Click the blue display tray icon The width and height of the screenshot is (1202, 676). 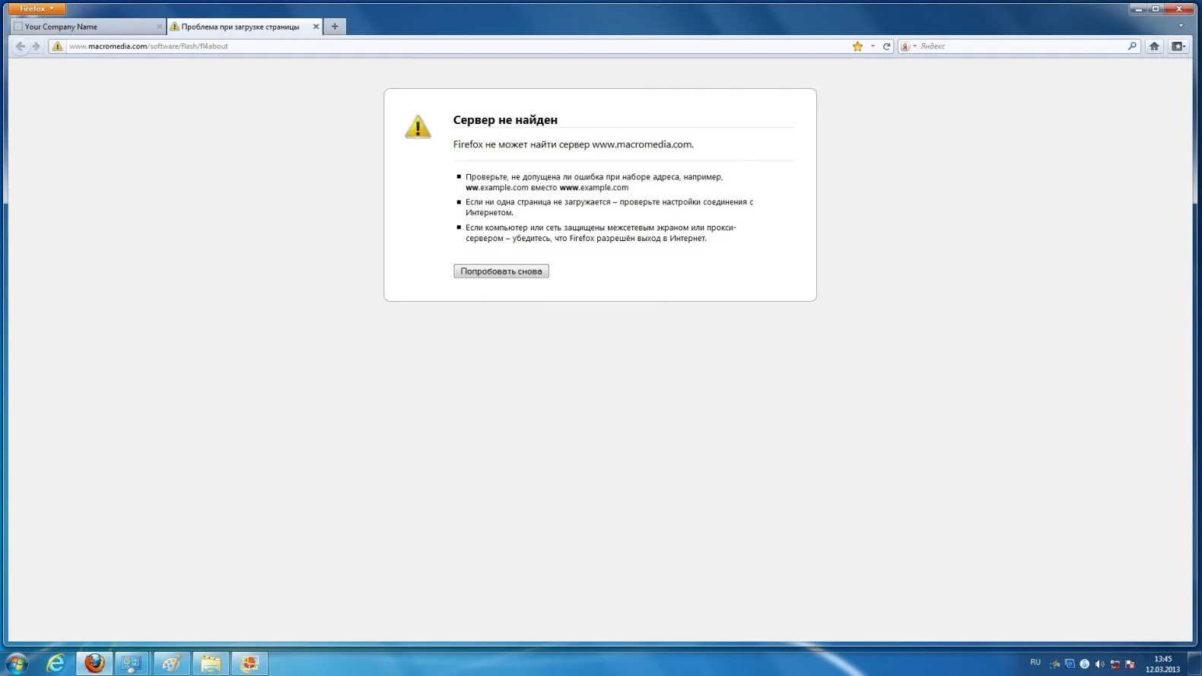click(x=1070, y=664)
